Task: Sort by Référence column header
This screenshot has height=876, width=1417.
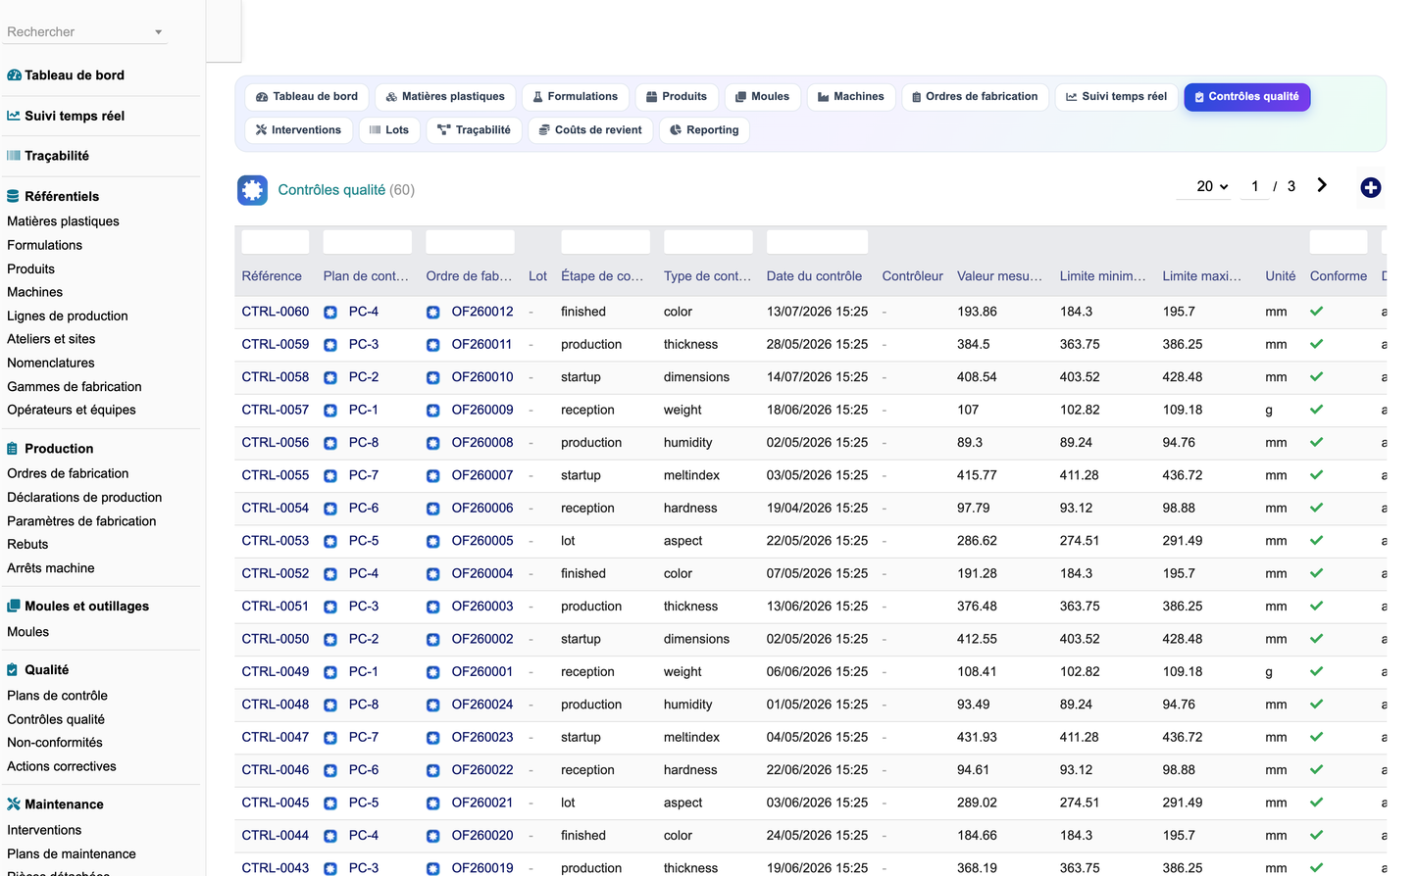Action: 272,276
